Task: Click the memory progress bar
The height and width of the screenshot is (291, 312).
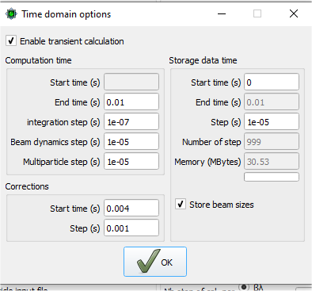Action: tap(272, 177)
